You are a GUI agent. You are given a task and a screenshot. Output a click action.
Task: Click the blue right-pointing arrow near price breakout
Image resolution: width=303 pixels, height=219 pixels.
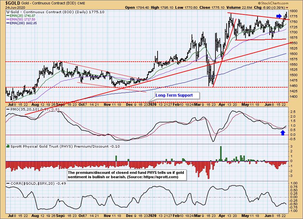(x=279, y=16)
